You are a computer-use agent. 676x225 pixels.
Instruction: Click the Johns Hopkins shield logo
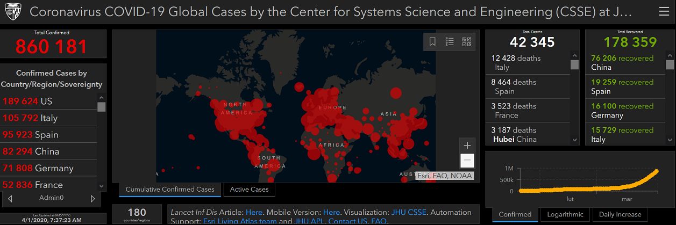coord(12,12)
